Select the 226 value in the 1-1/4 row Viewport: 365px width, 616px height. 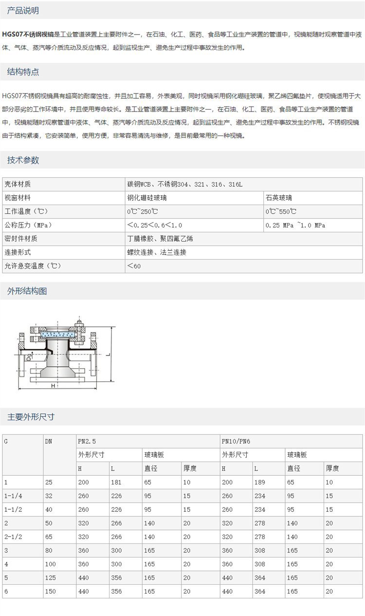click(126, 496)
